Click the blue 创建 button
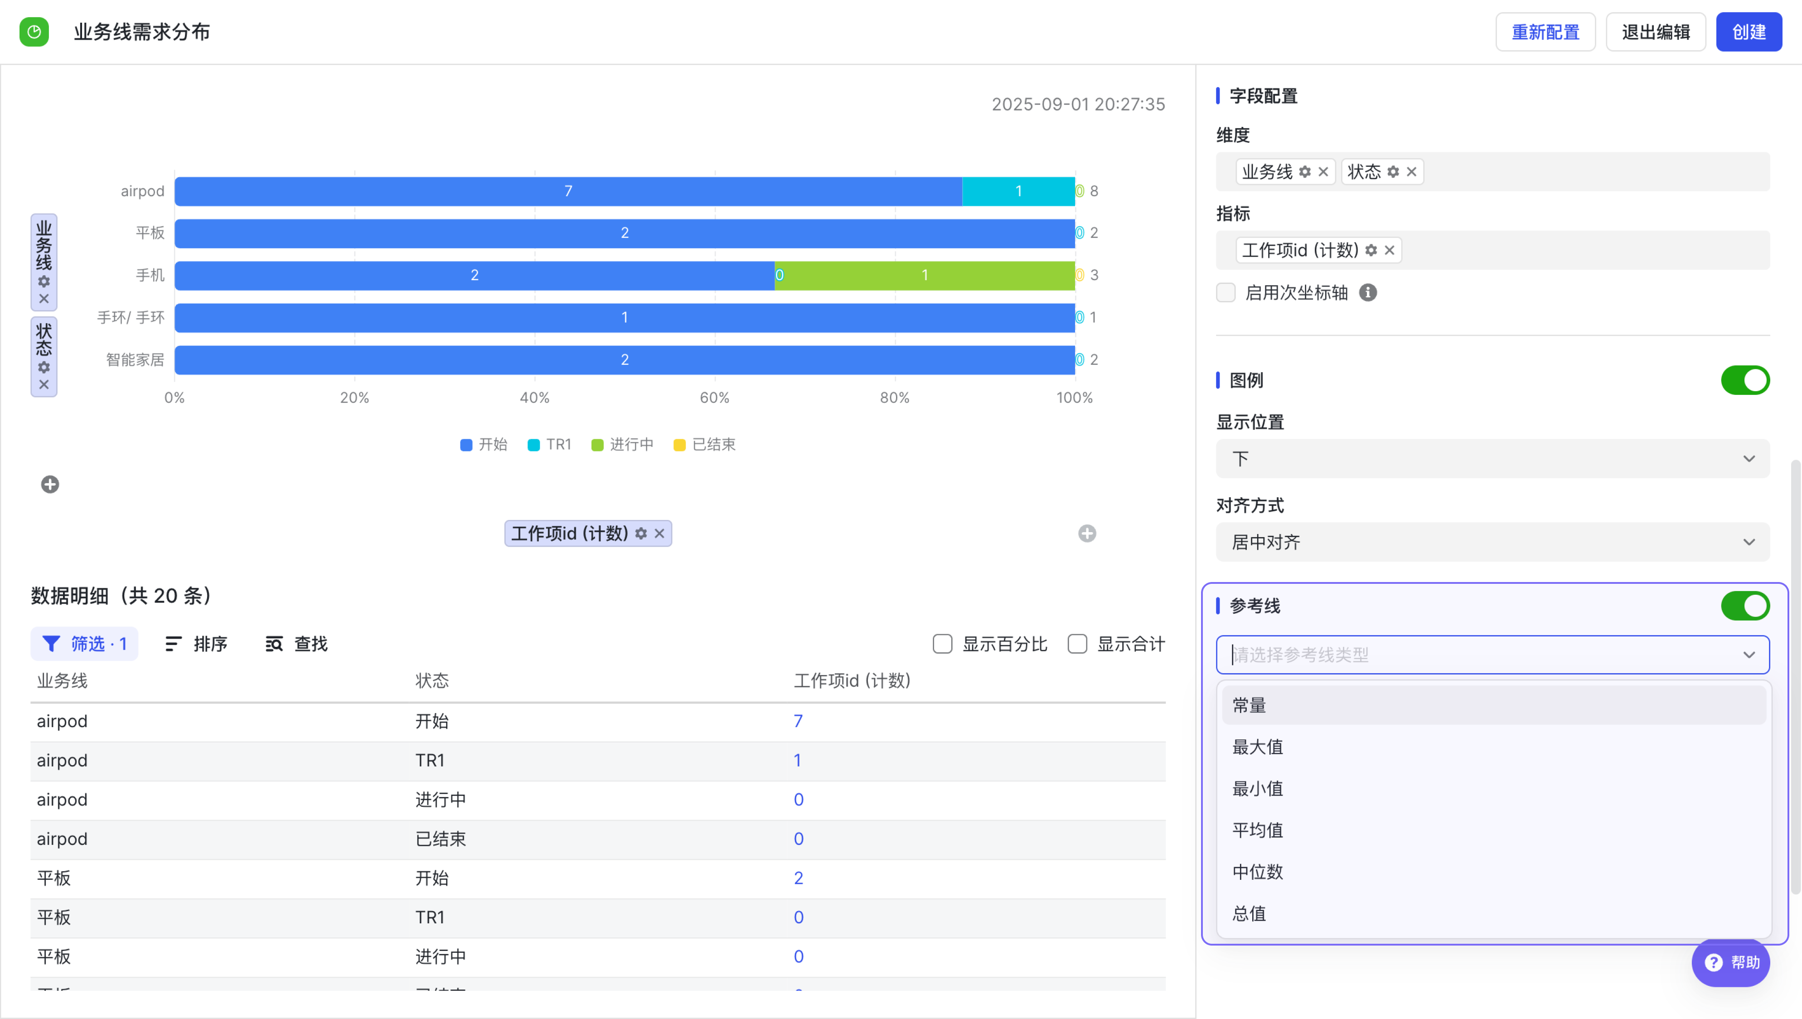This screenshot has width=1802, height=1019. pos(1749,32)
